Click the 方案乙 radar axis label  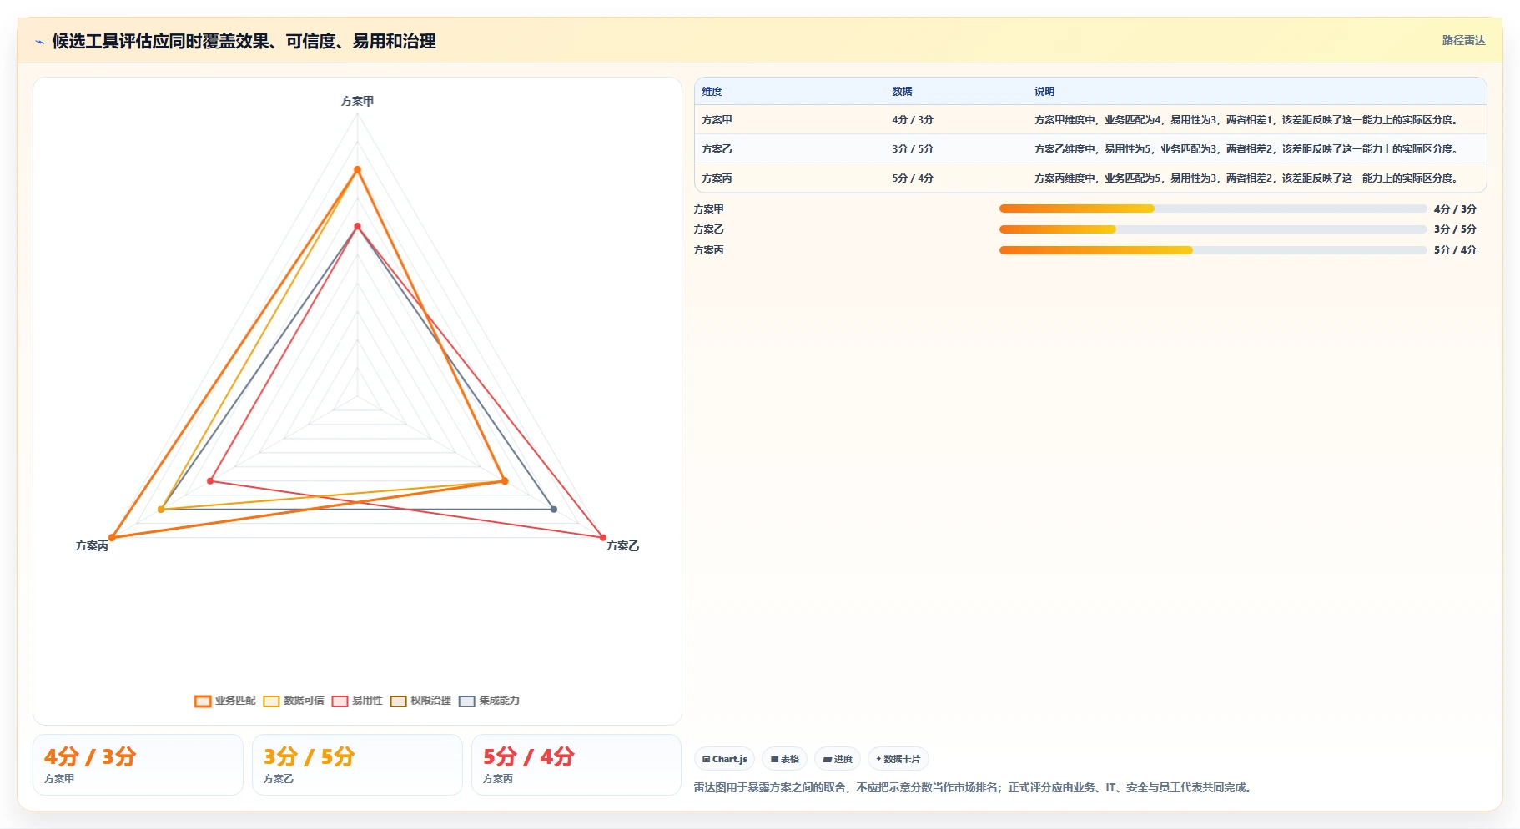[x=622, y=545]
